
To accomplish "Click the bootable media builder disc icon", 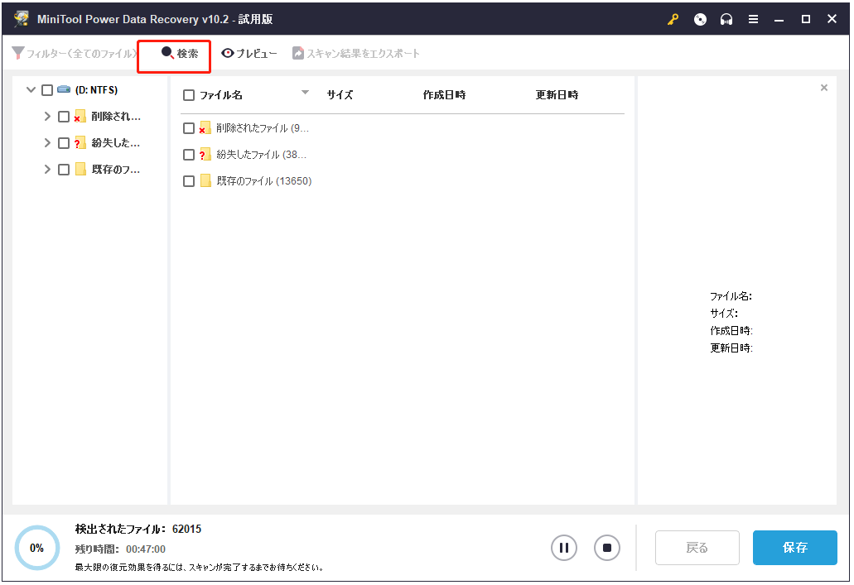I will (700, 18).
